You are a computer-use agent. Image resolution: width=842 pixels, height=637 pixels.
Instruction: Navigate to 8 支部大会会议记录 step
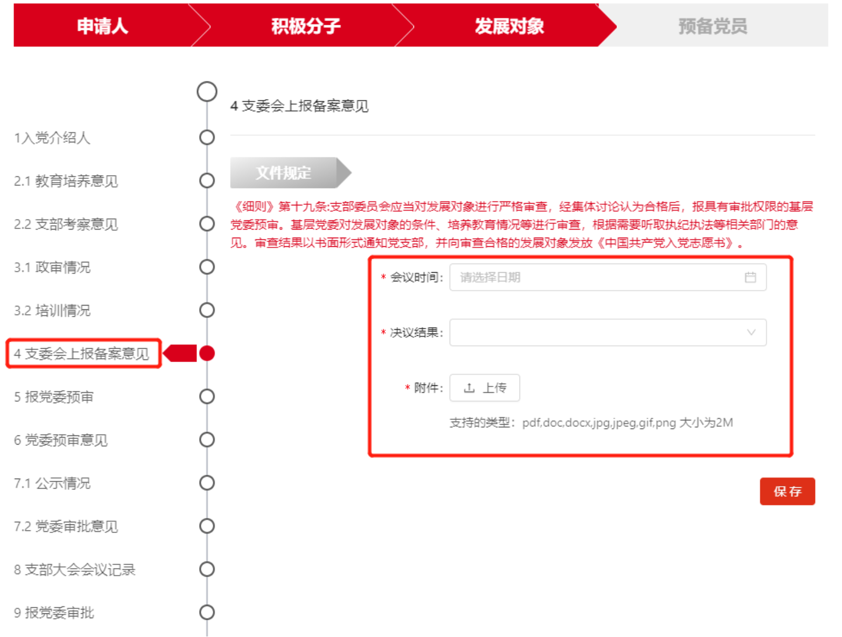(75, 570)
